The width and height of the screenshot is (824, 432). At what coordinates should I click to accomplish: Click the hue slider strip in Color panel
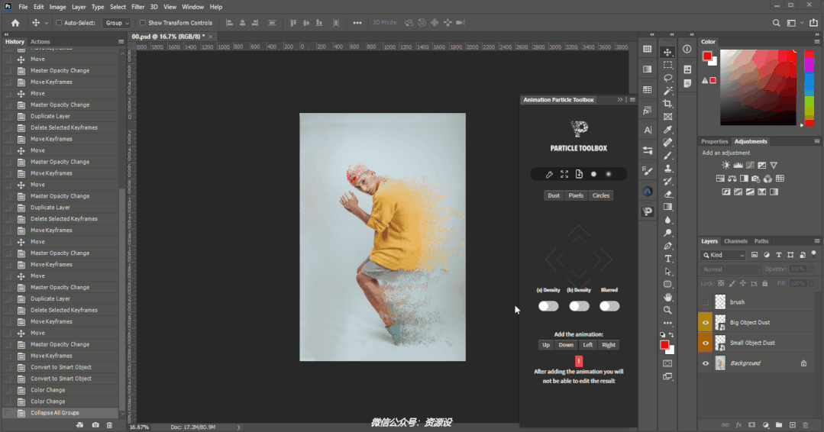809,88
